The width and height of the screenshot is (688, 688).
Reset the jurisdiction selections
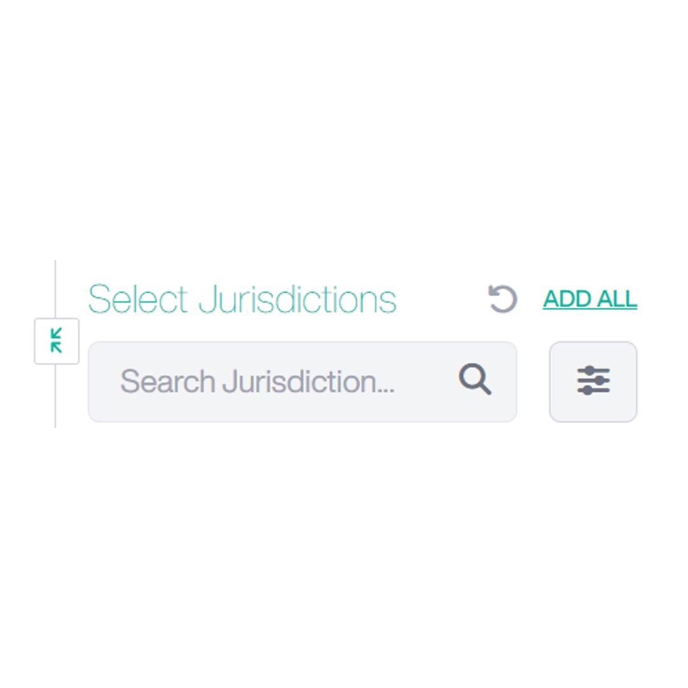click(503, 299)
